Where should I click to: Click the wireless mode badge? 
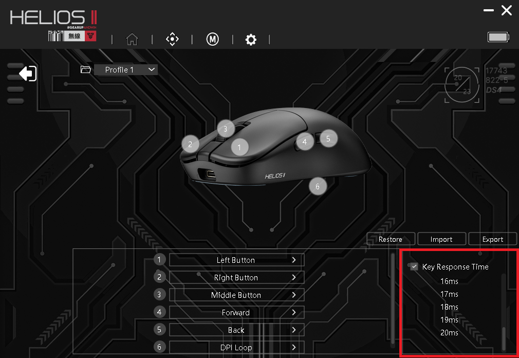(72, 36)
